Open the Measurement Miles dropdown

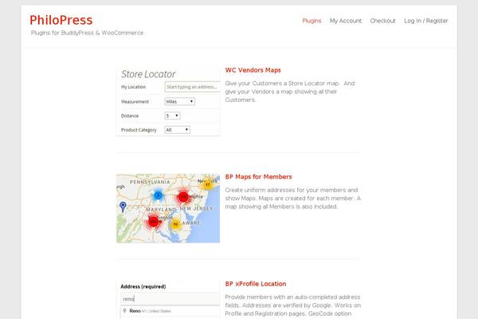[179, 101]
